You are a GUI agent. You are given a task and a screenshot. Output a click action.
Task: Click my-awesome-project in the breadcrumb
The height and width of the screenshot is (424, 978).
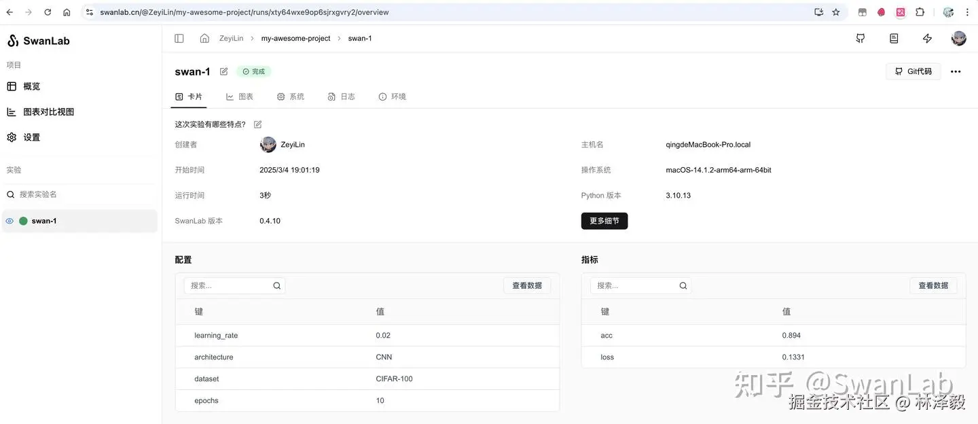pyautogui.click(x=296, y=39)
